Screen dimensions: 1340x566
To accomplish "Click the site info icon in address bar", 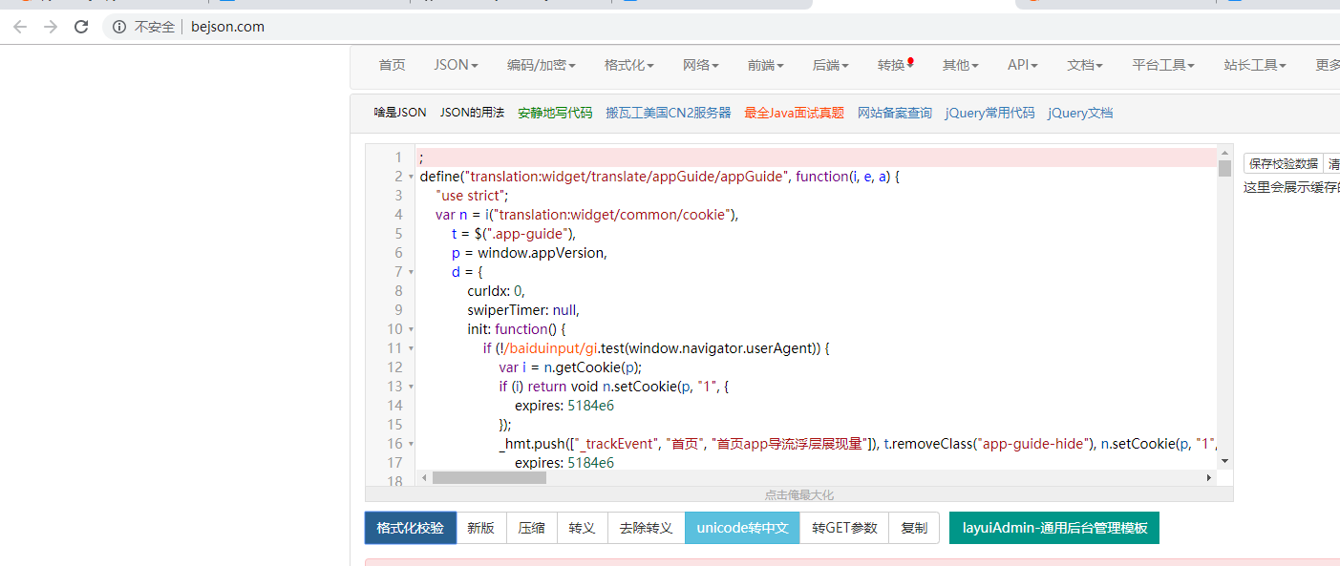I will pyautogui.click(x=119, y=27).
